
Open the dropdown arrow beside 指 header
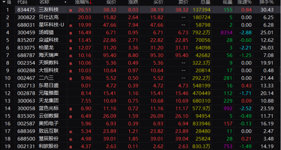coord(3,2)
